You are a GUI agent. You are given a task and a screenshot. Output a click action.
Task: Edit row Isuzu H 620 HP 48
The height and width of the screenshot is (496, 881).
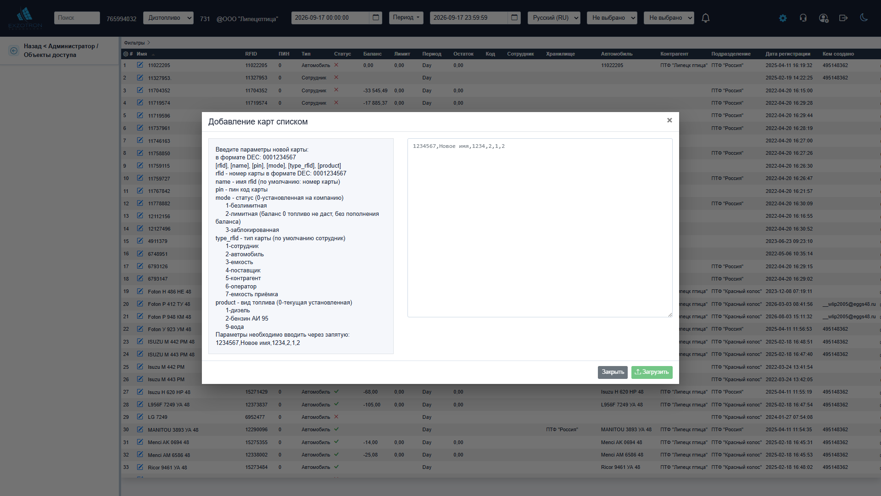pos(140,392)
